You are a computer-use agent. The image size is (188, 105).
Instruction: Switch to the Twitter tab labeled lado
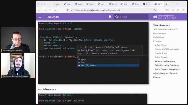point(67,4)
